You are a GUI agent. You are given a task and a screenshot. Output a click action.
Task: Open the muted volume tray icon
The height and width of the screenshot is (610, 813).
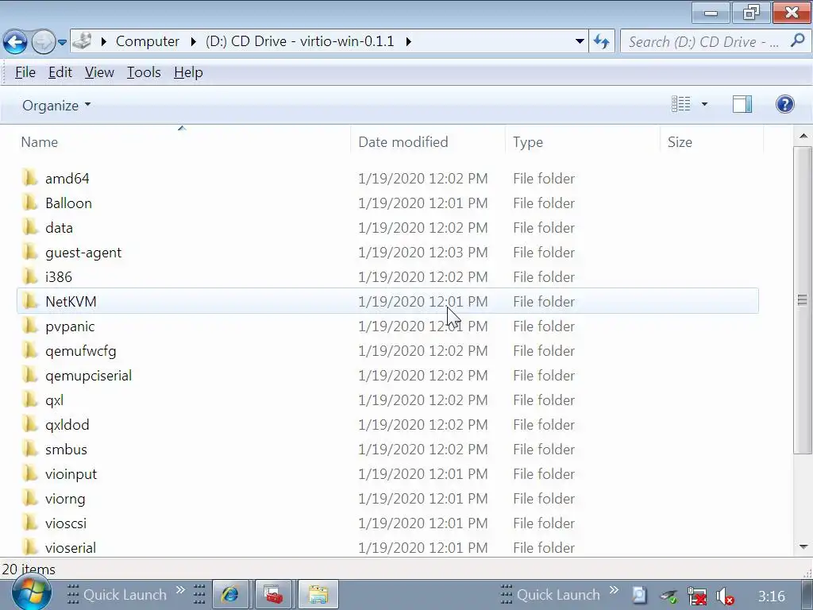click(725, 596)
